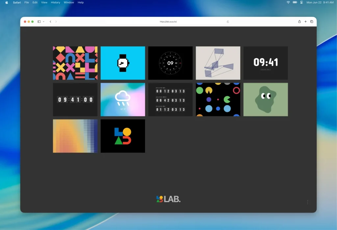This screenshot has height=230, width=337.
Task: Click the LAB. logo in the footer
Action: pyautogui.click(x=168, y=199)
